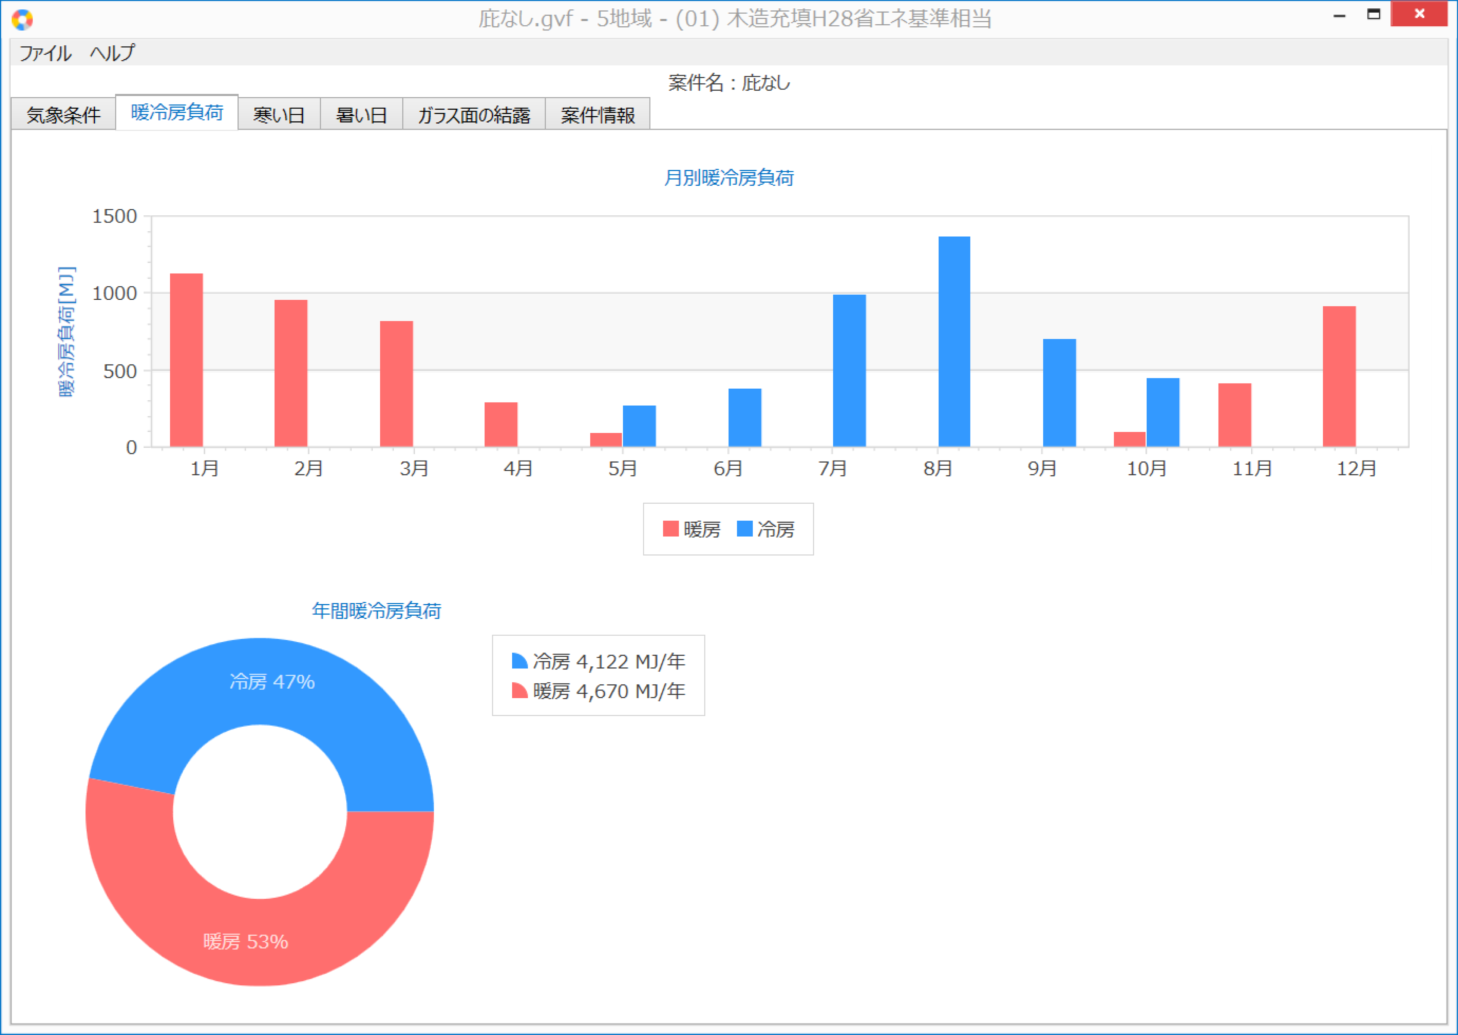1458x1035 pixels.
Task: Click the 年間暖冷房負荷 chart title
Action: (x=377, y=611)
